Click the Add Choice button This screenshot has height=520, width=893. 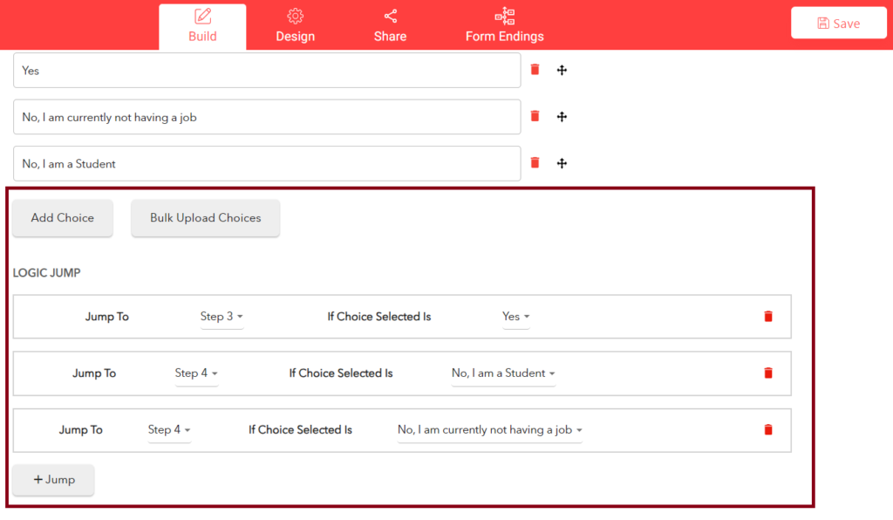click(62, 217)
